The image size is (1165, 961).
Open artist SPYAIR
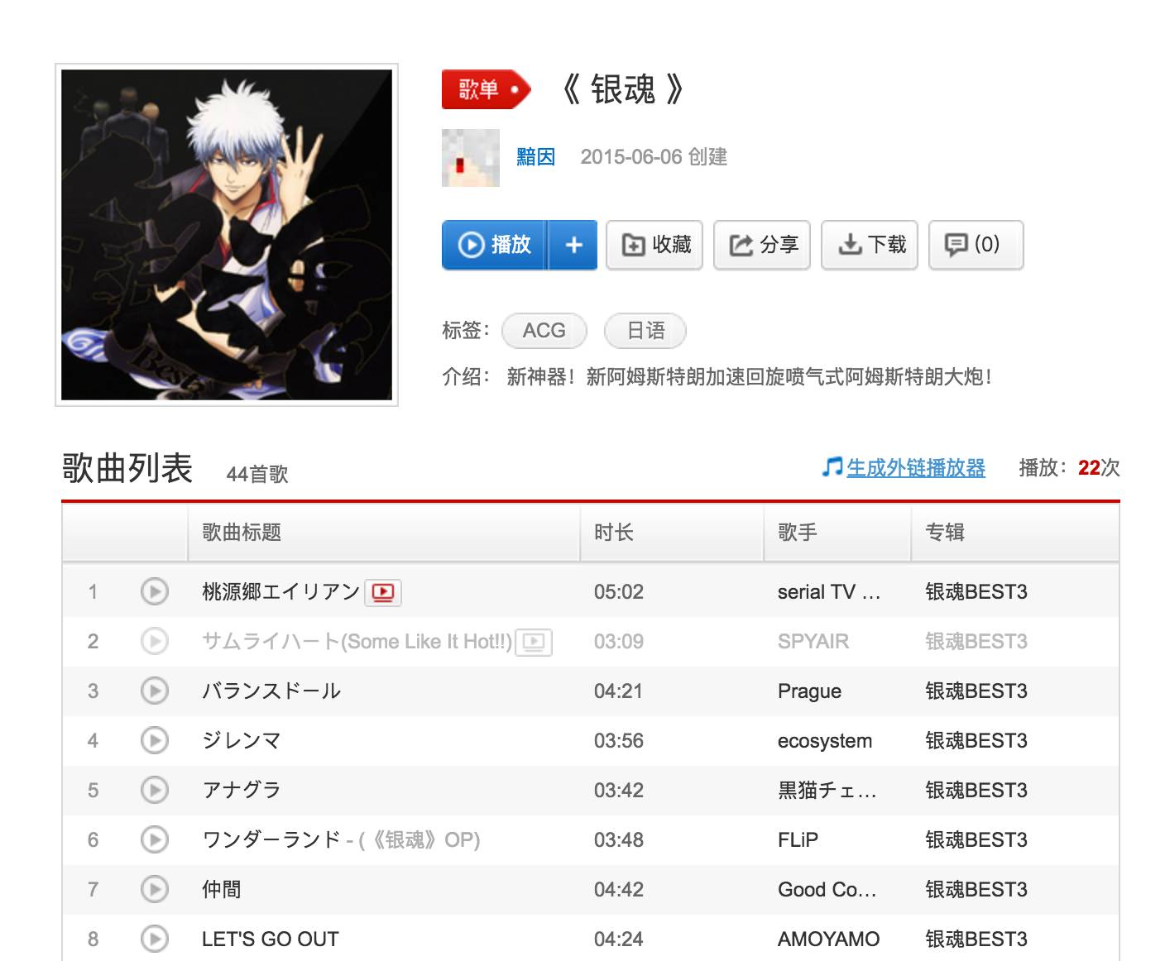pos(813,641)
